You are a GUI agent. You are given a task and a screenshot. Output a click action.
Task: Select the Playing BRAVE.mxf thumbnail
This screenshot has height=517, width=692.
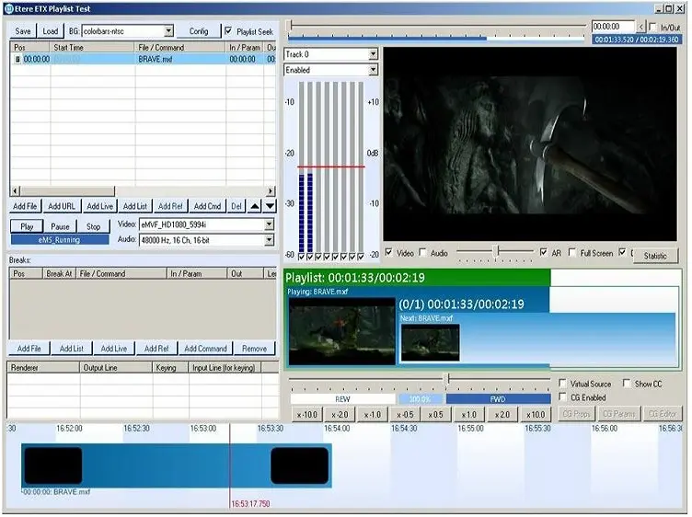tap(341, 333)
